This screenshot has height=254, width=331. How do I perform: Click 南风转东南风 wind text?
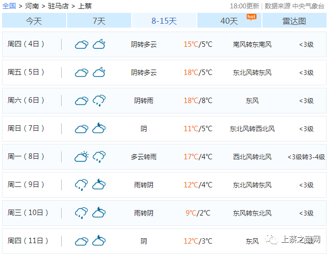point(252,44)
